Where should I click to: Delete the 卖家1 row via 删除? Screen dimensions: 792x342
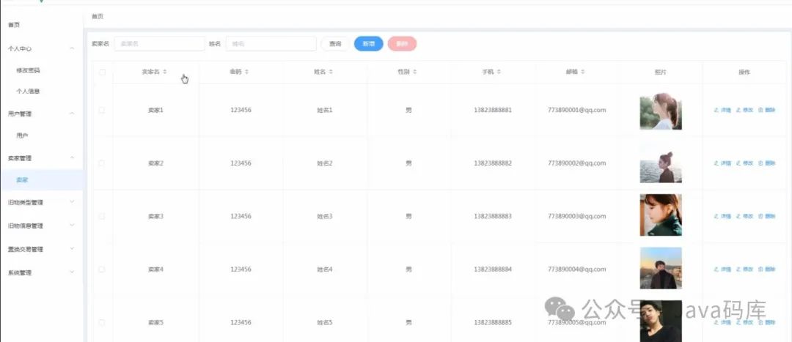[x=767, y=110]
